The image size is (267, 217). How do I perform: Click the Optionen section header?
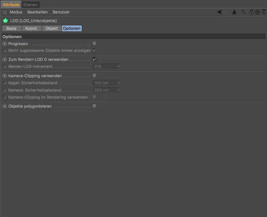pos(133,37)
